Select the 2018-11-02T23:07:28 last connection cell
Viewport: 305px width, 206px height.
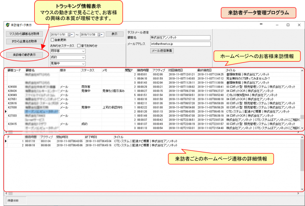click(x=210, y=120)
